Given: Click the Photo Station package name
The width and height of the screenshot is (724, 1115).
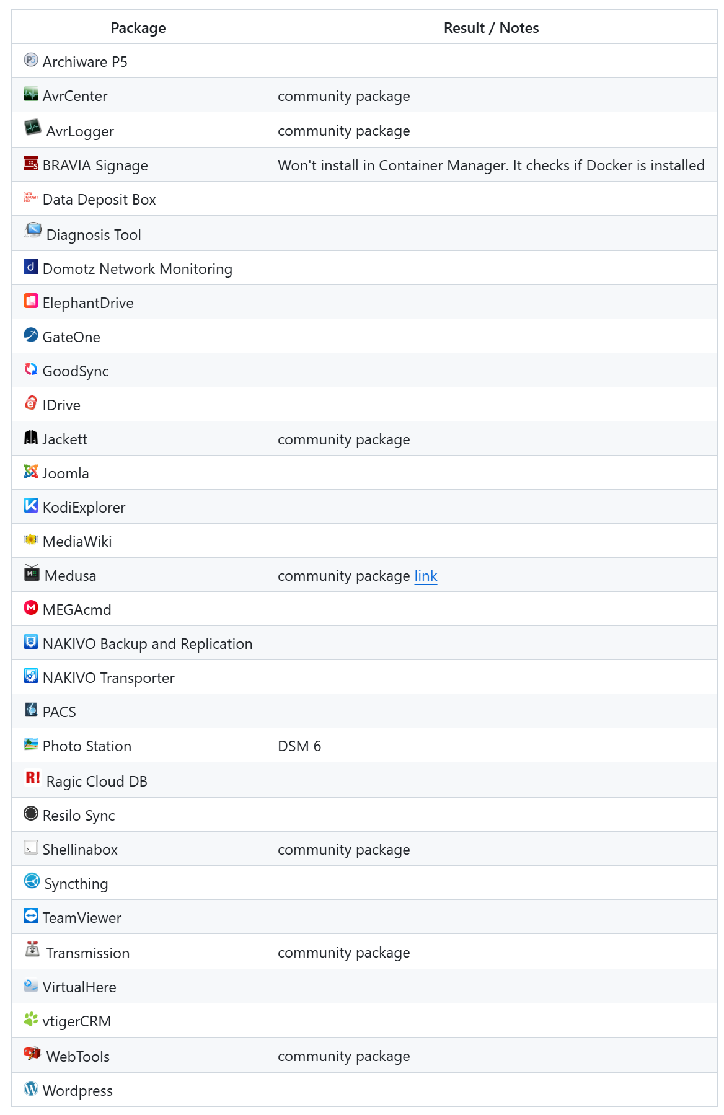Looking at the screenshot, I should [x=87, y=746].
